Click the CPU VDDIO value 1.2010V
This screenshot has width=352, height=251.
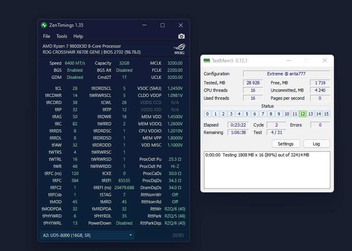[175, 131]
